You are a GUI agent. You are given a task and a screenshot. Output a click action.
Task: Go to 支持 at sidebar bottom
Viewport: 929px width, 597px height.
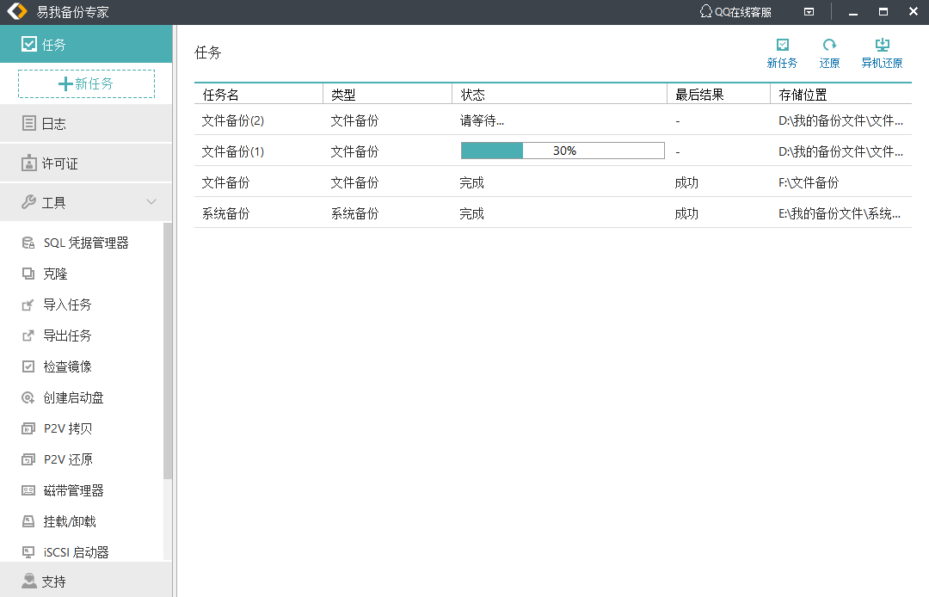53,582
